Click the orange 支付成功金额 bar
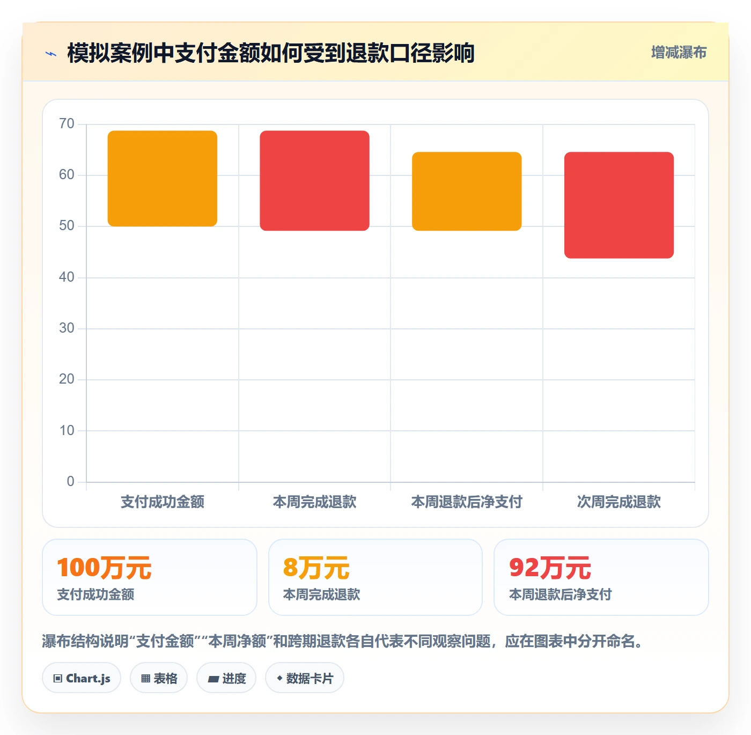This screenshot has width=751, height=735. (163, 178)
